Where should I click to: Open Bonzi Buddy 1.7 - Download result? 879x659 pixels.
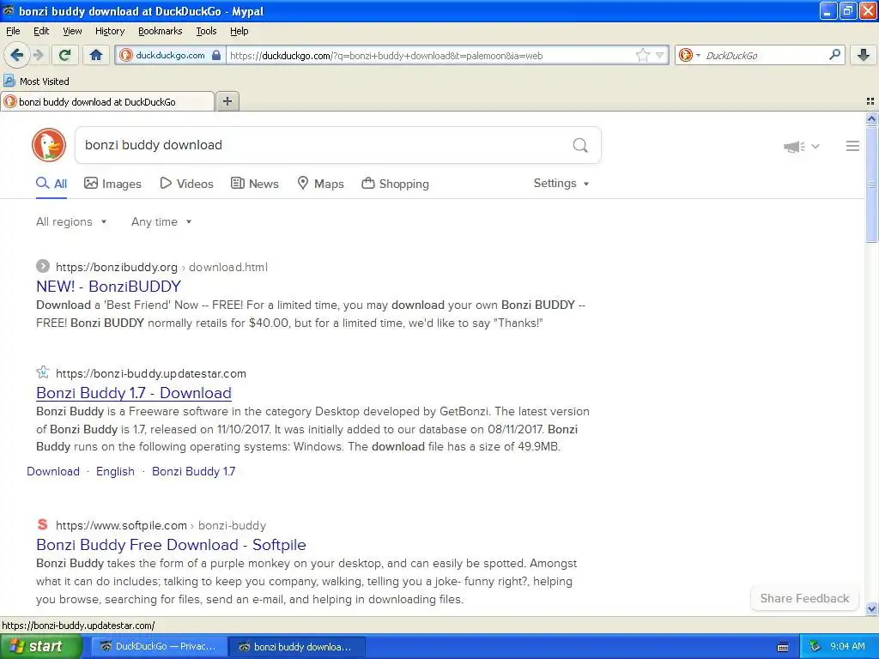click(134, 393)
